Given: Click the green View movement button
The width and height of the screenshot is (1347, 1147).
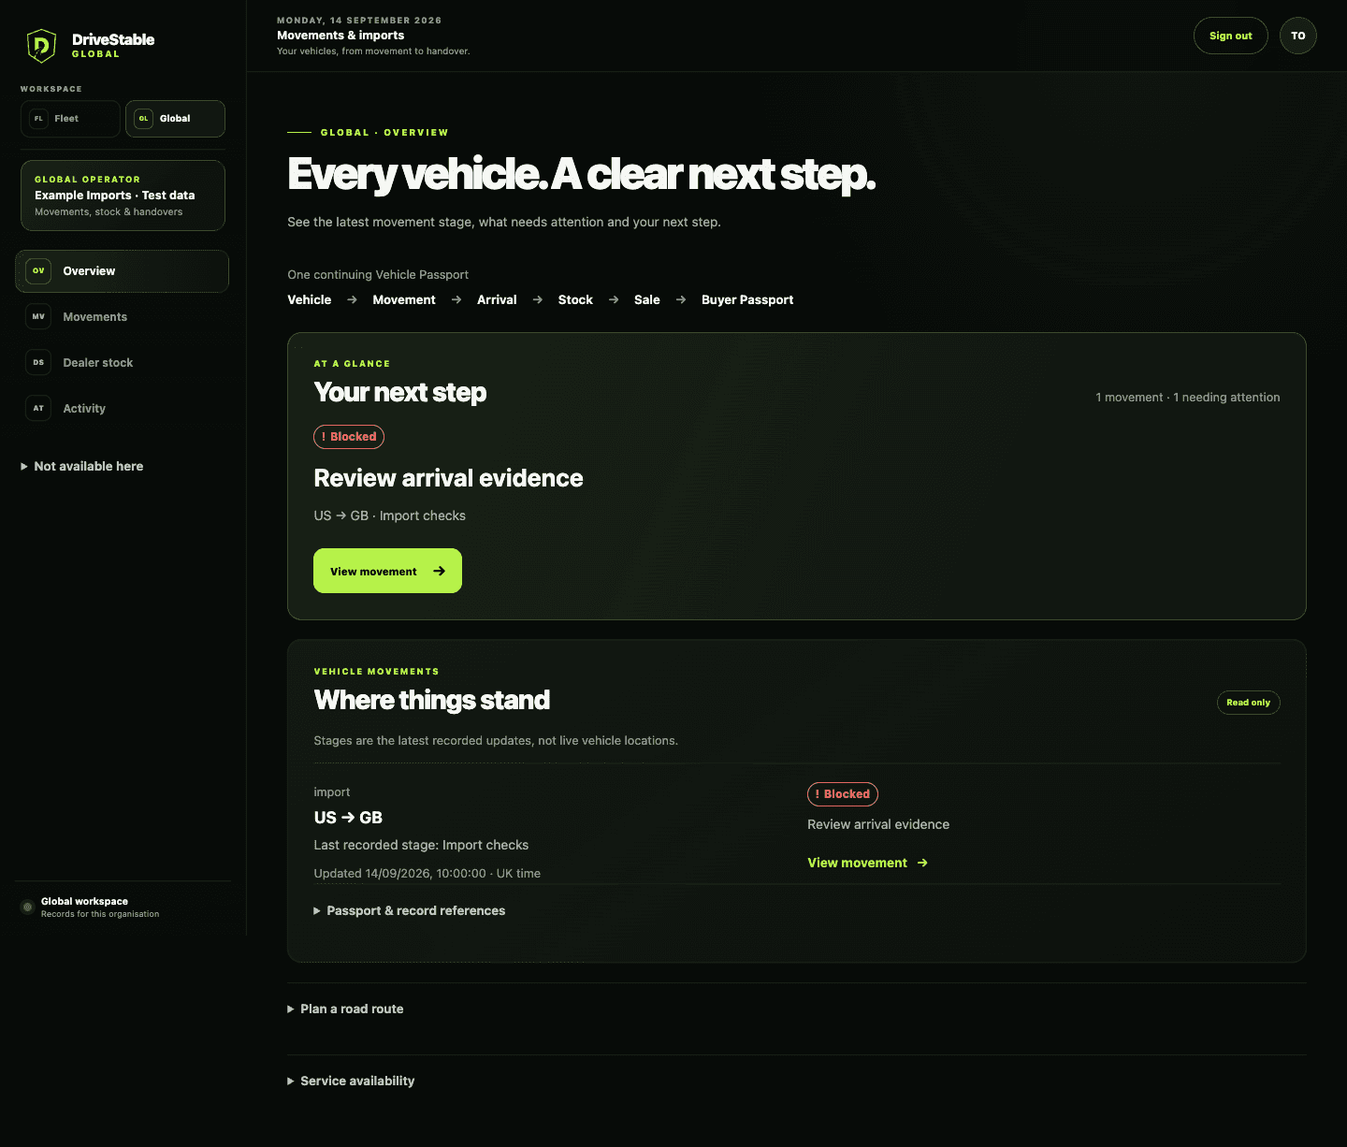Looking at the screenshot, I should [387, 571].
